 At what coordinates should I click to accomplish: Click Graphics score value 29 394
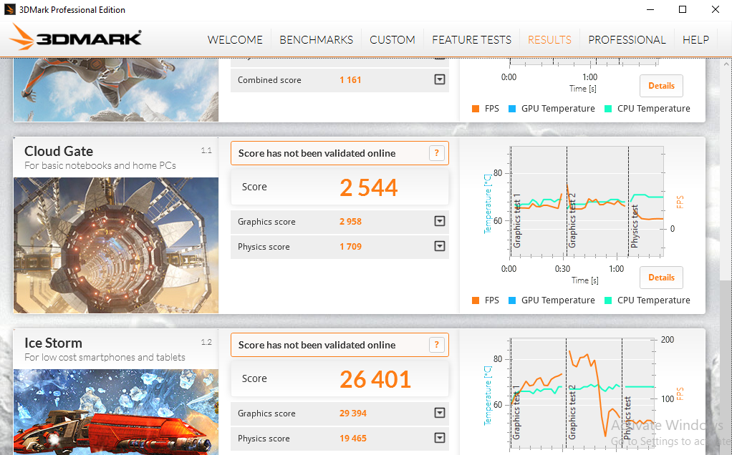coord(353,413)
